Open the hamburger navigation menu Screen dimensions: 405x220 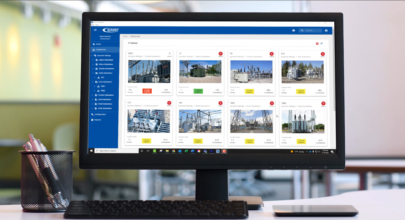(95, 30)
